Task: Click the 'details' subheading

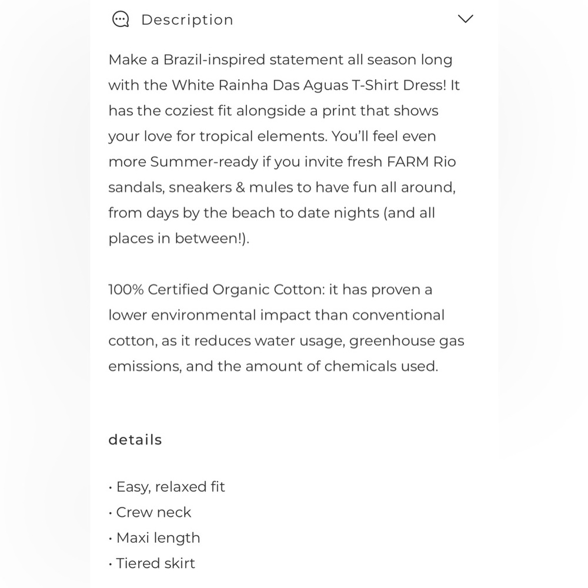Action: [135, 439]
